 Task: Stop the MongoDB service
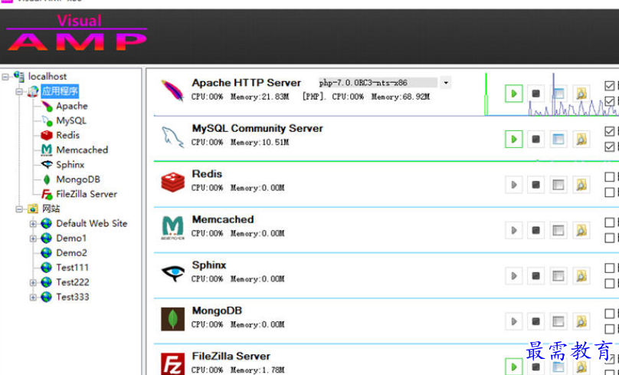(x=535, y=321)
